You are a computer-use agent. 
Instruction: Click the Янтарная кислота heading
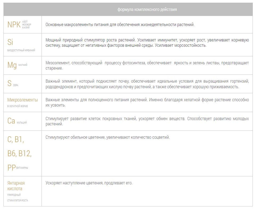tap(16, 186)
